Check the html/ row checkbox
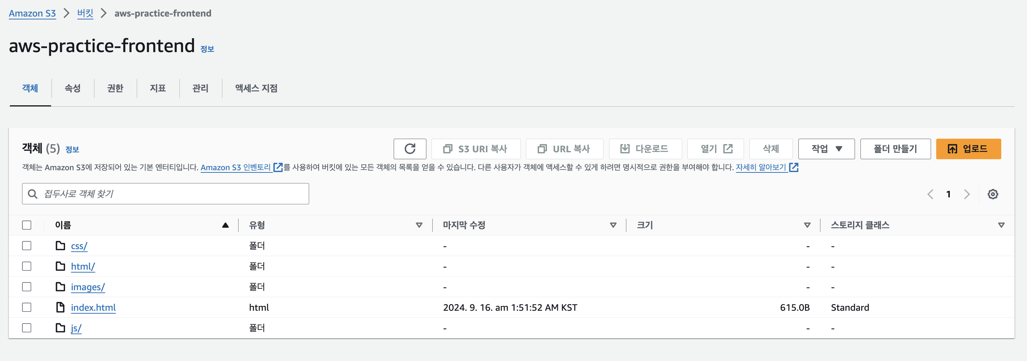 [27, 266]
